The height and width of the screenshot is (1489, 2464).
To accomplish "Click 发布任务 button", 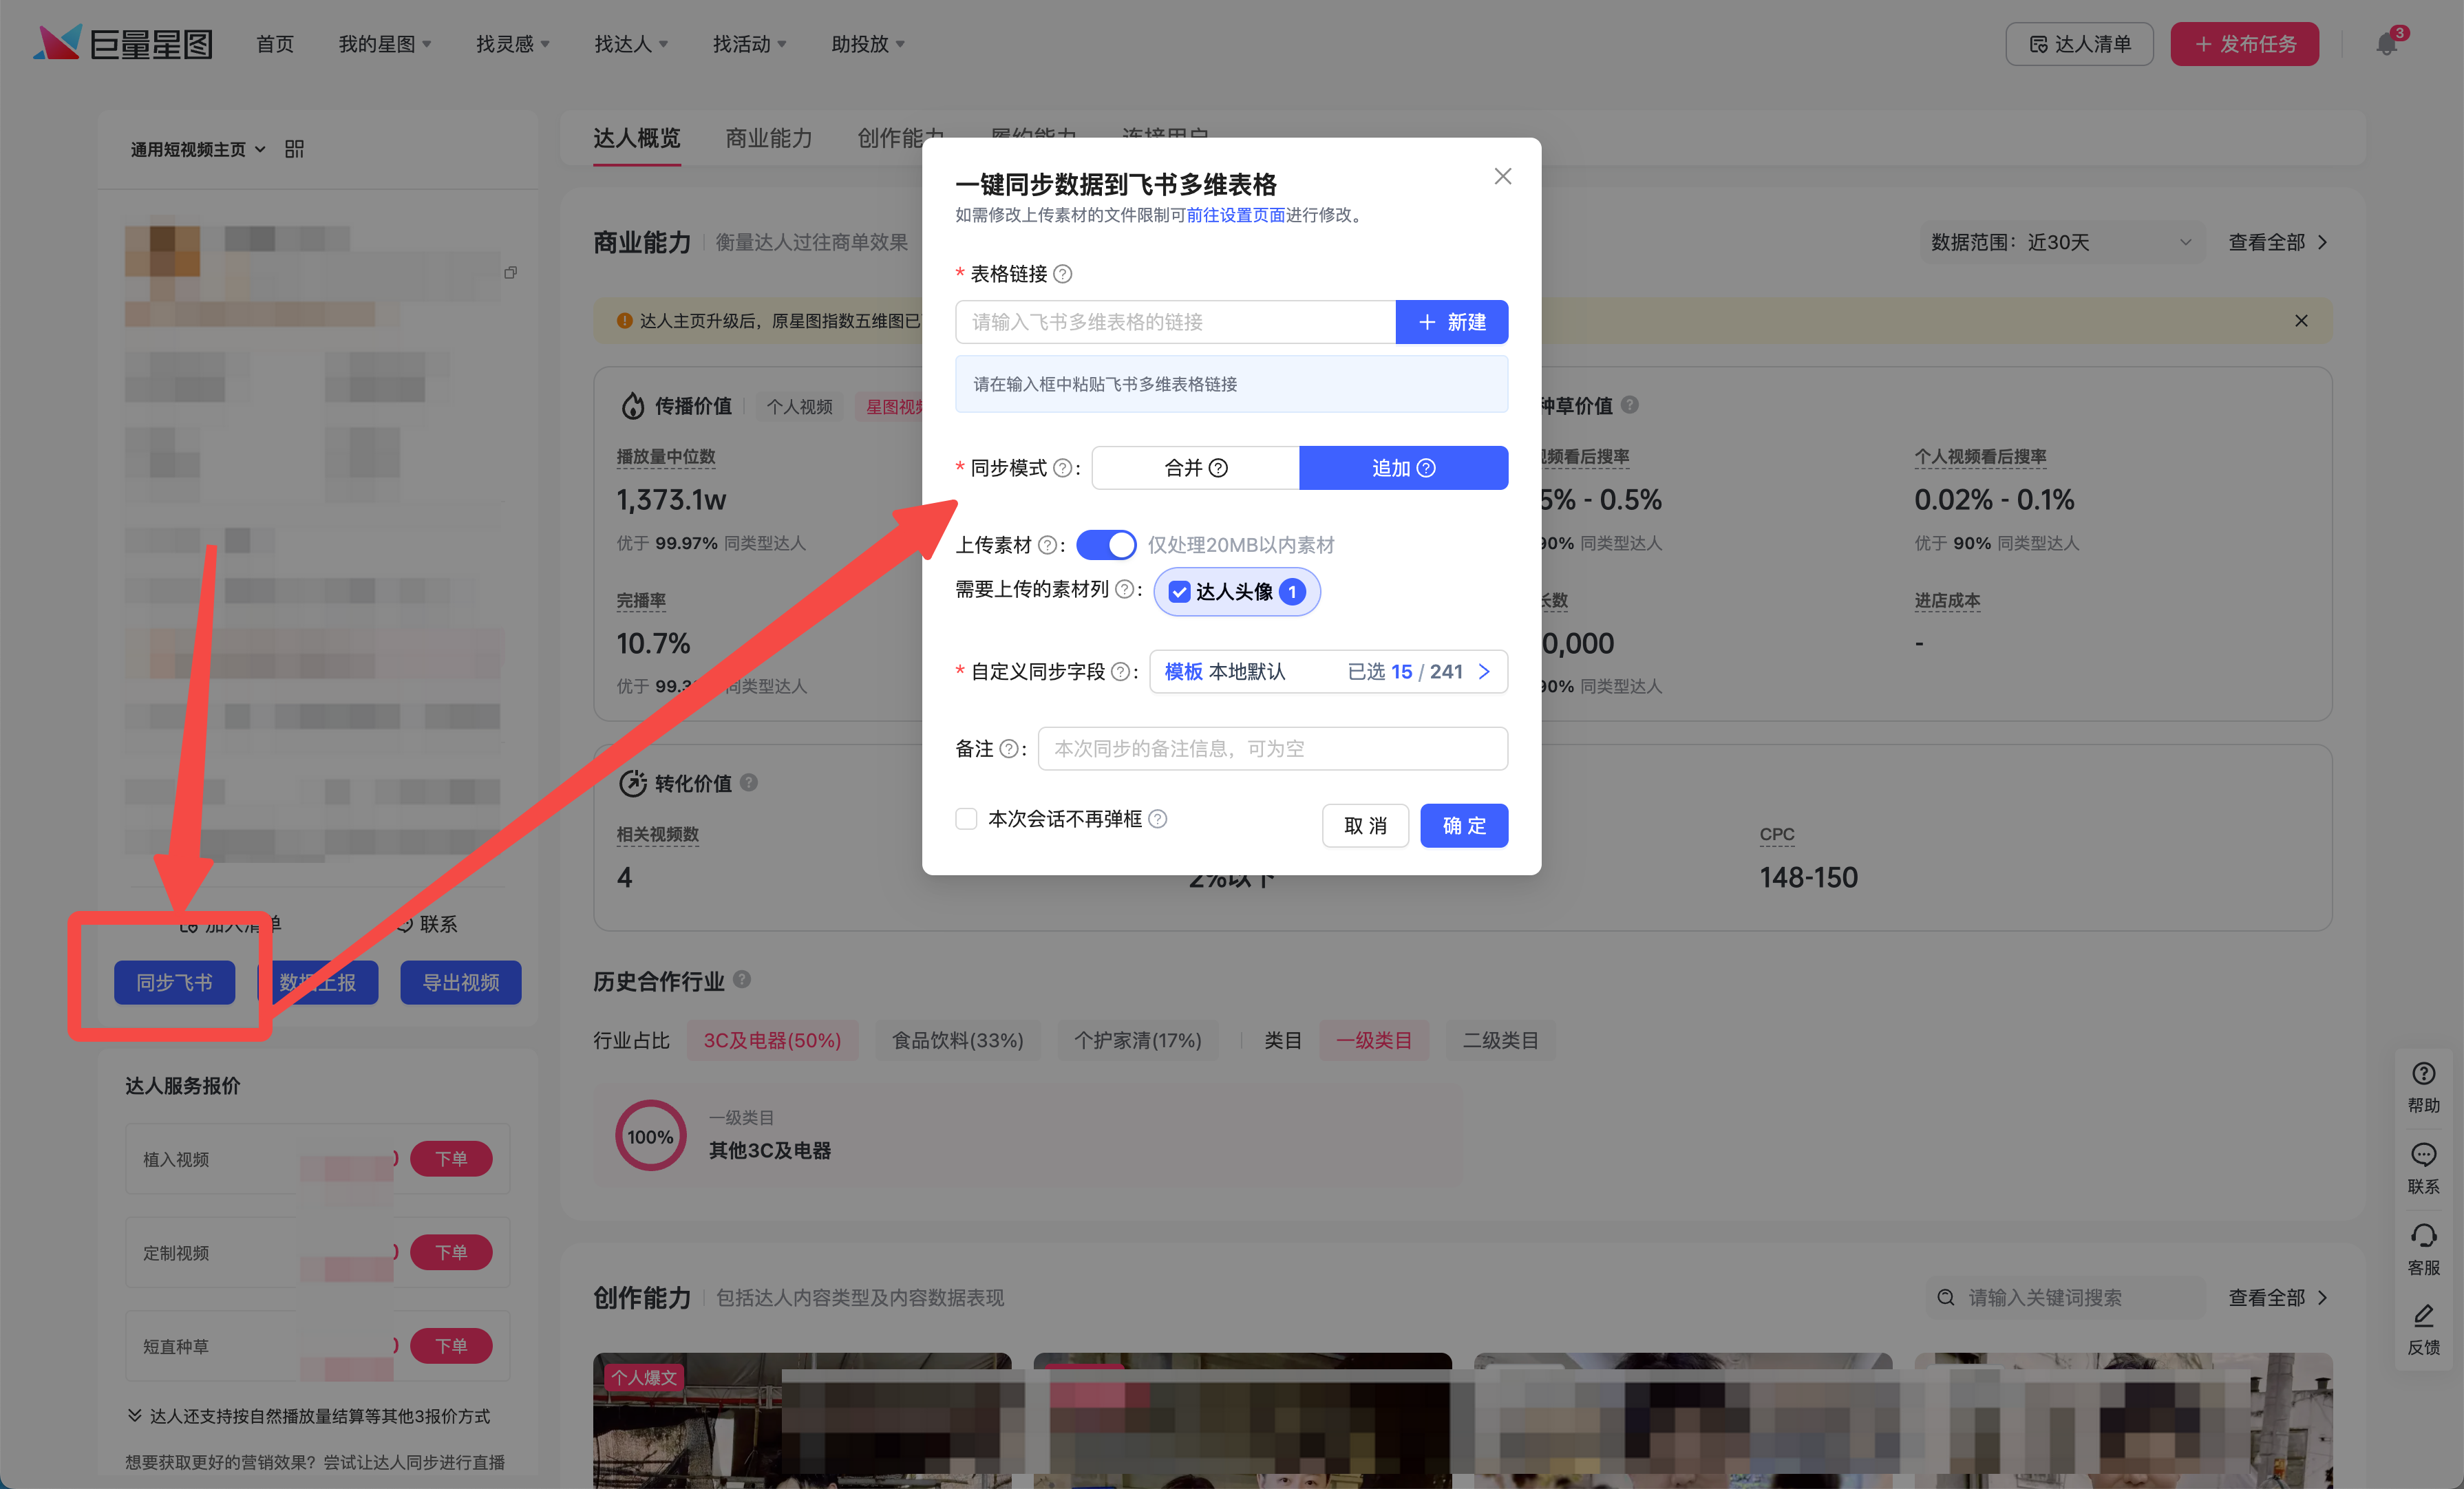I will point(2244,44).
